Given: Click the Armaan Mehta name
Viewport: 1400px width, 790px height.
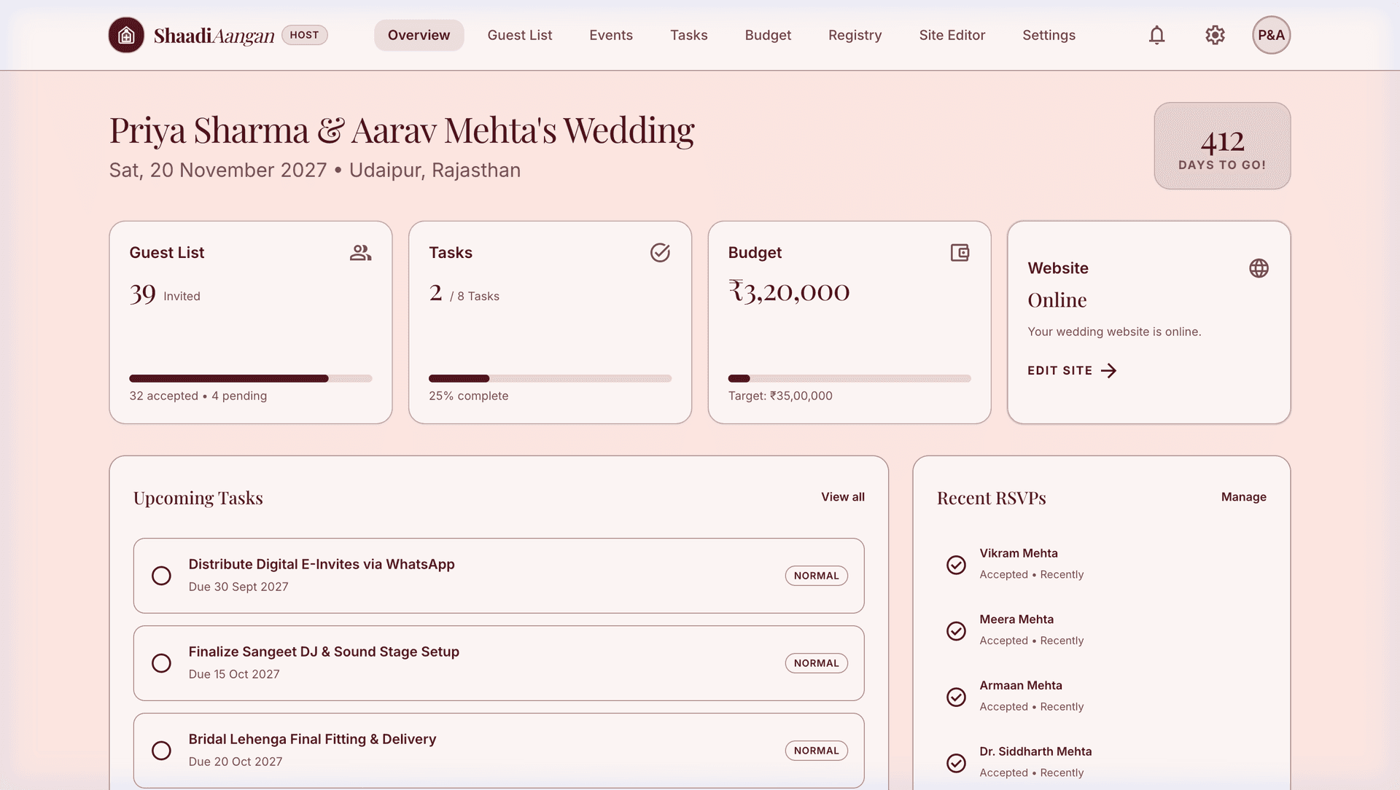Looking at the screenshot, I should [1021, 686].
